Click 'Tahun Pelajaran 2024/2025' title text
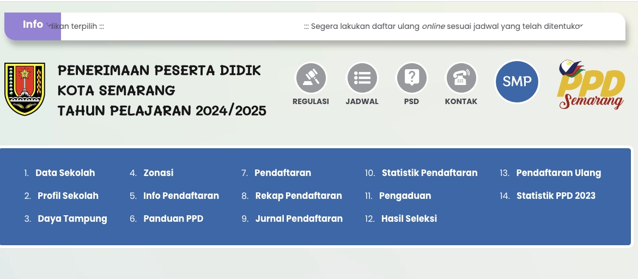 tap(162, 110)
